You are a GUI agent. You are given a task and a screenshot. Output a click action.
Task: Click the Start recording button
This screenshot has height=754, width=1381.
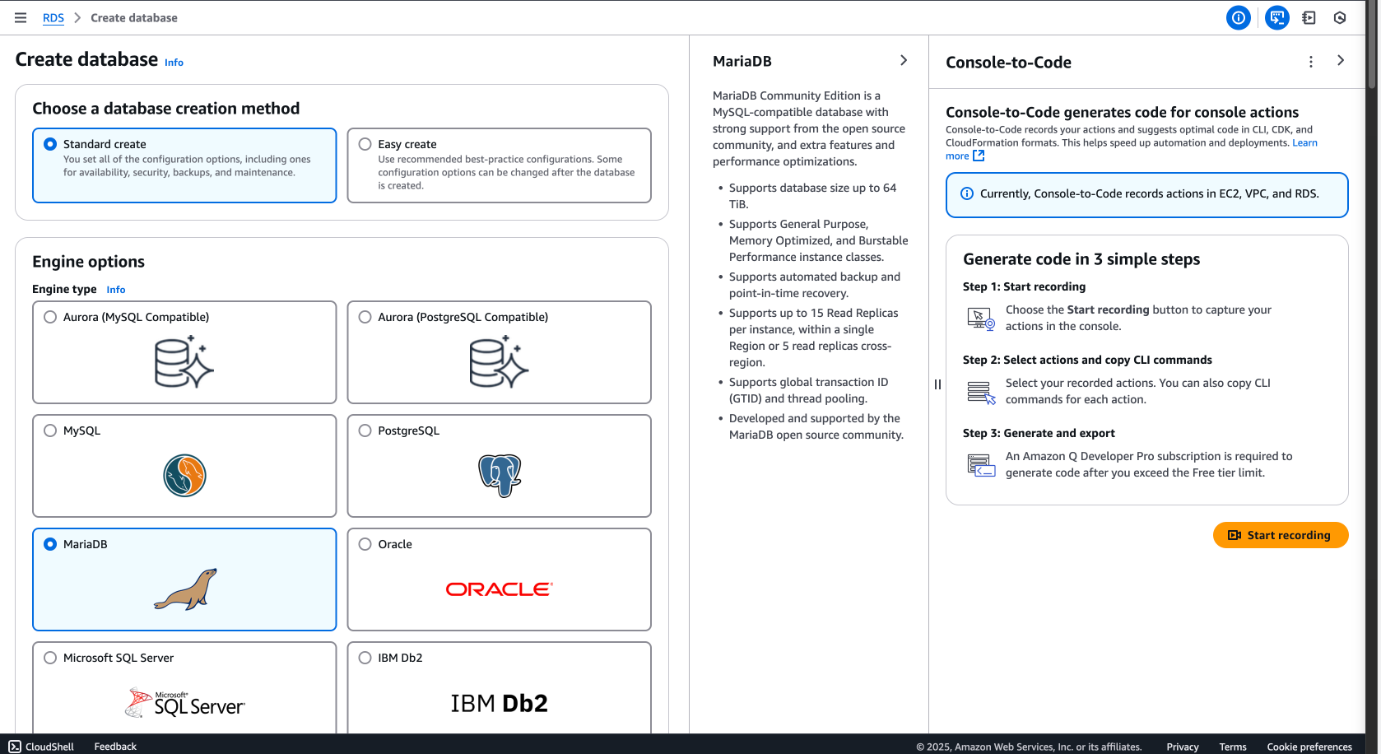pyautogui.click(x=1281, y=535)
